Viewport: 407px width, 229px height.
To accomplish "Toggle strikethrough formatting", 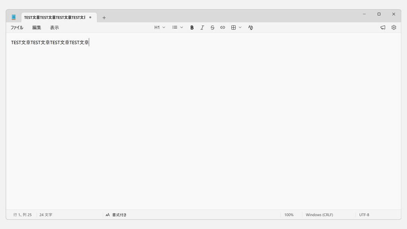I will point(212,27).
